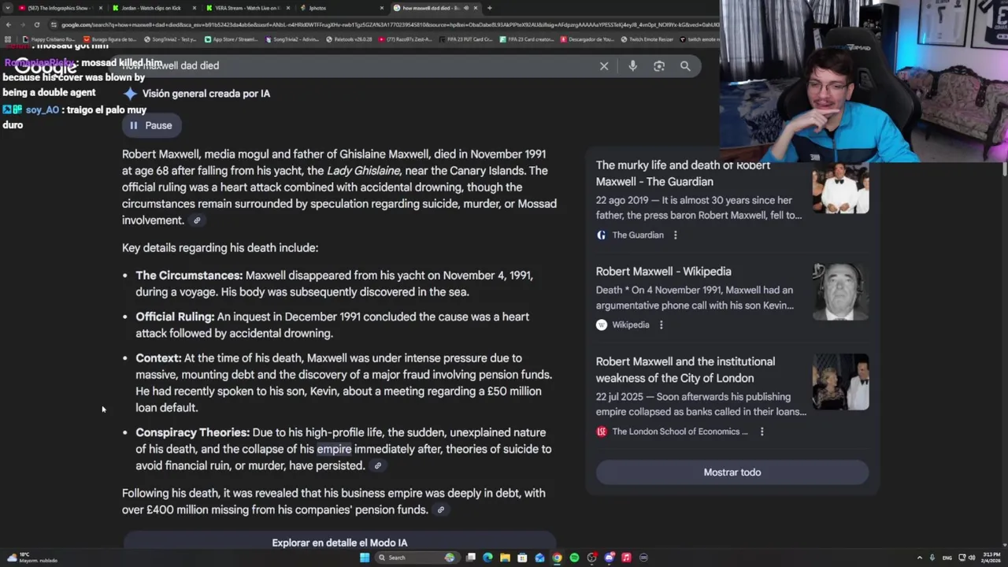Open weather widget showing 18°C

click(x=31, y=558)
